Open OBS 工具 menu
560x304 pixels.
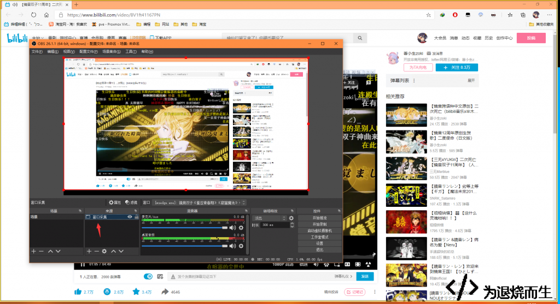131,52
